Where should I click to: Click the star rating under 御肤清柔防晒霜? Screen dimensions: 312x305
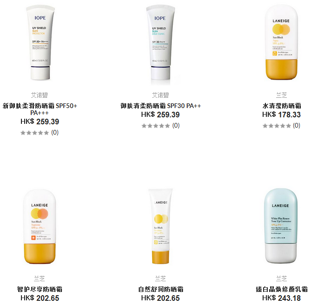tap(156, 126)
